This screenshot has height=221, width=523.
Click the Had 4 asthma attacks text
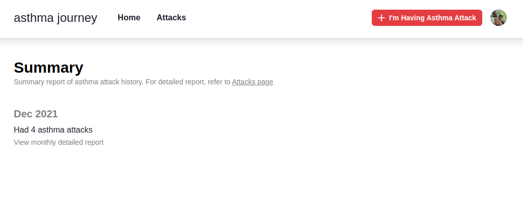coord(53,130)
